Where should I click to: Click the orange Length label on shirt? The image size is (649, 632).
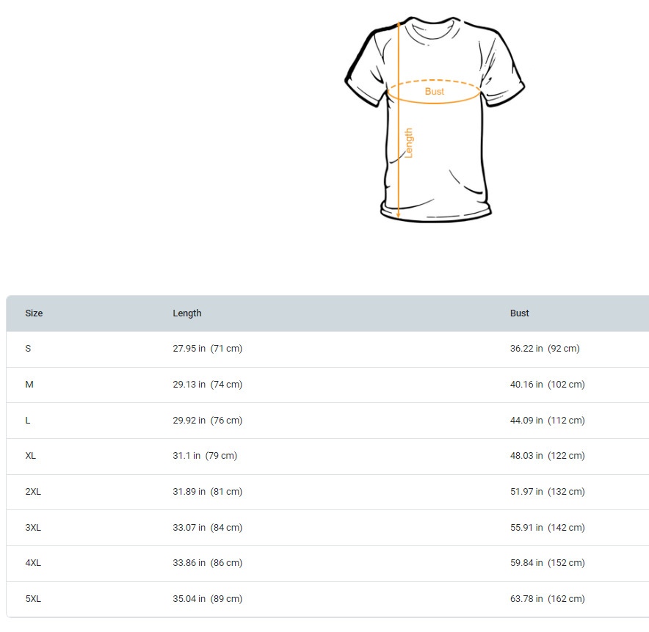(x=409, y=143)
